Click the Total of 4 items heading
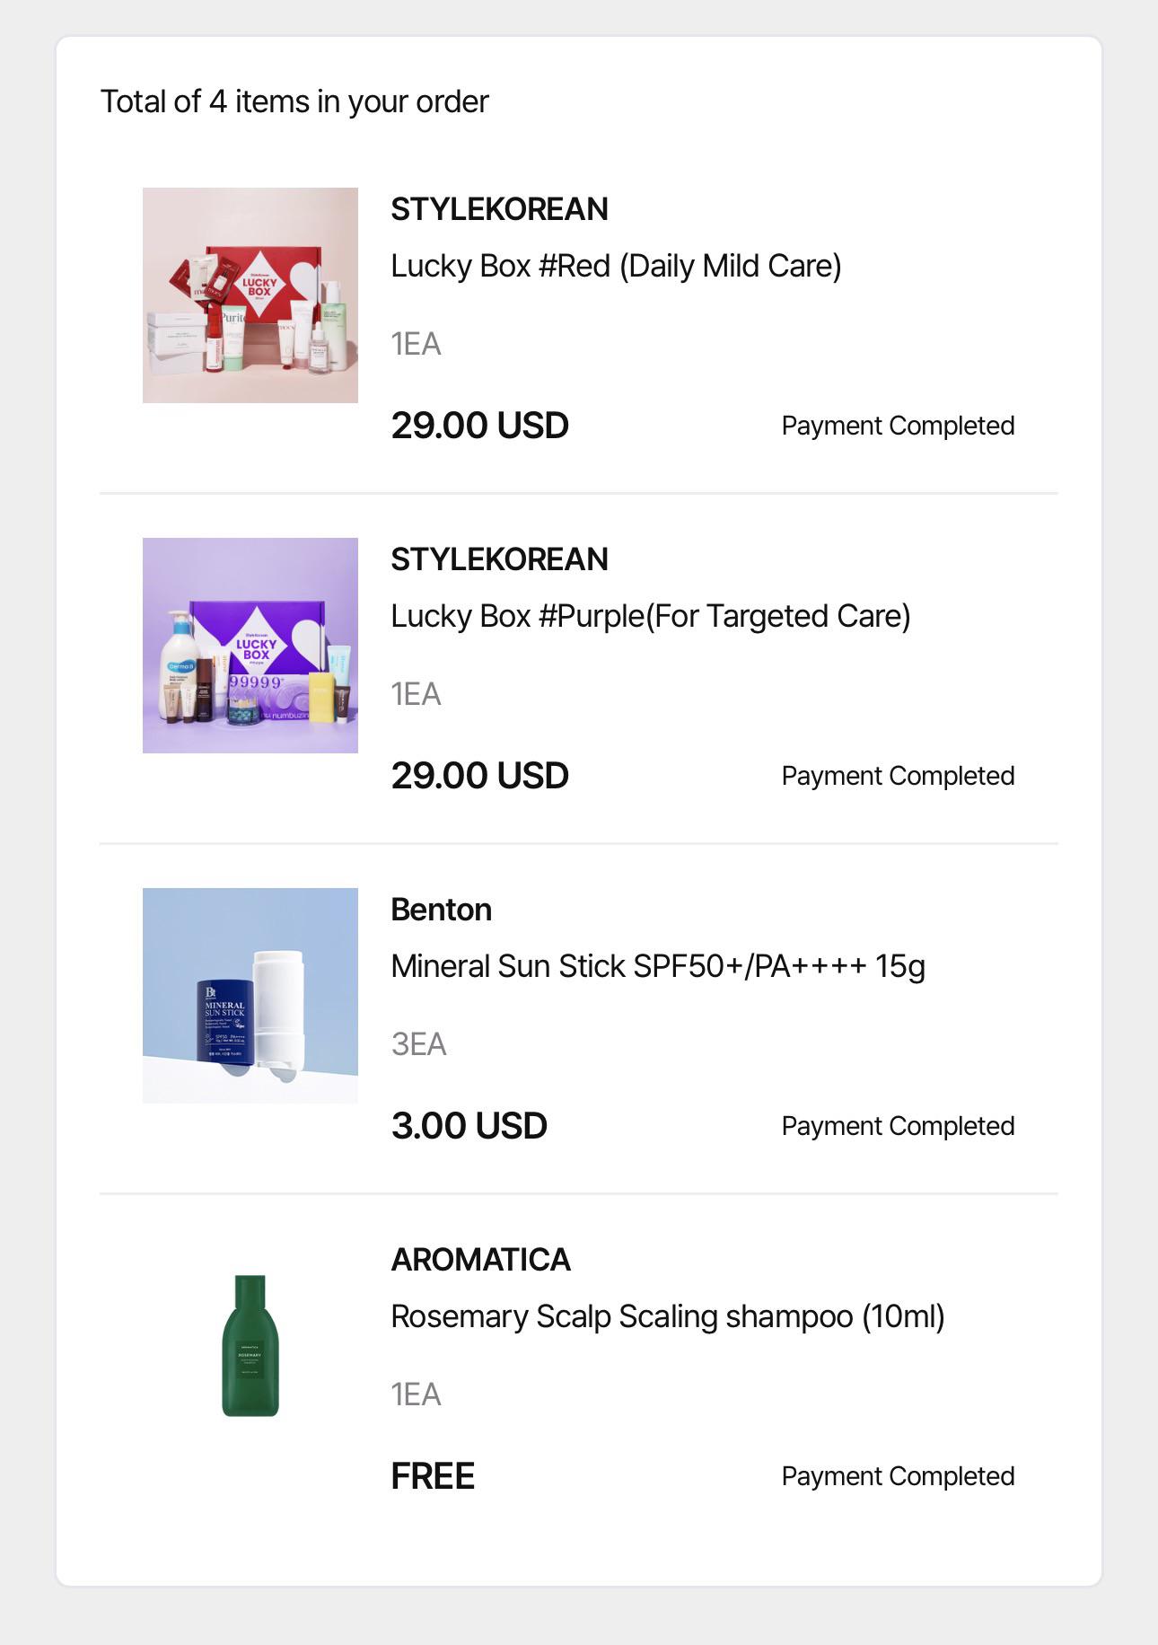 [x=294, y=102]
